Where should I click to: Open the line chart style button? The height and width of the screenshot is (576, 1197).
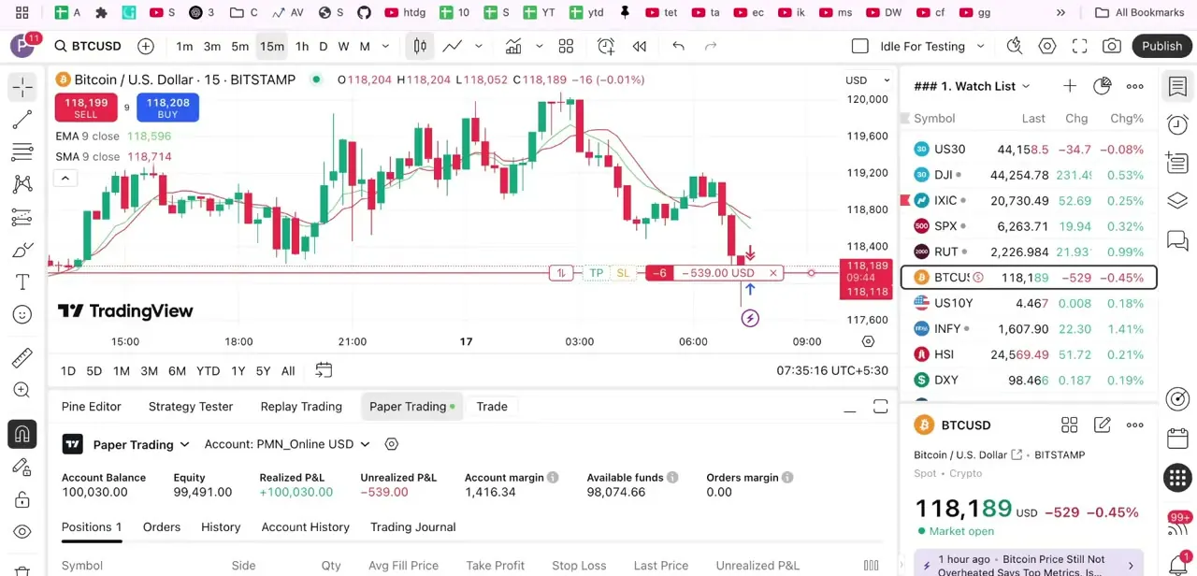[x=453, y=46]
